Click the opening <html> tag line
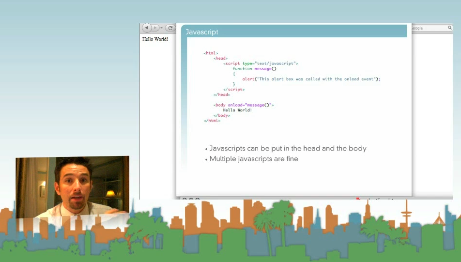The image size is (461, 262). (x=211, y=53)
